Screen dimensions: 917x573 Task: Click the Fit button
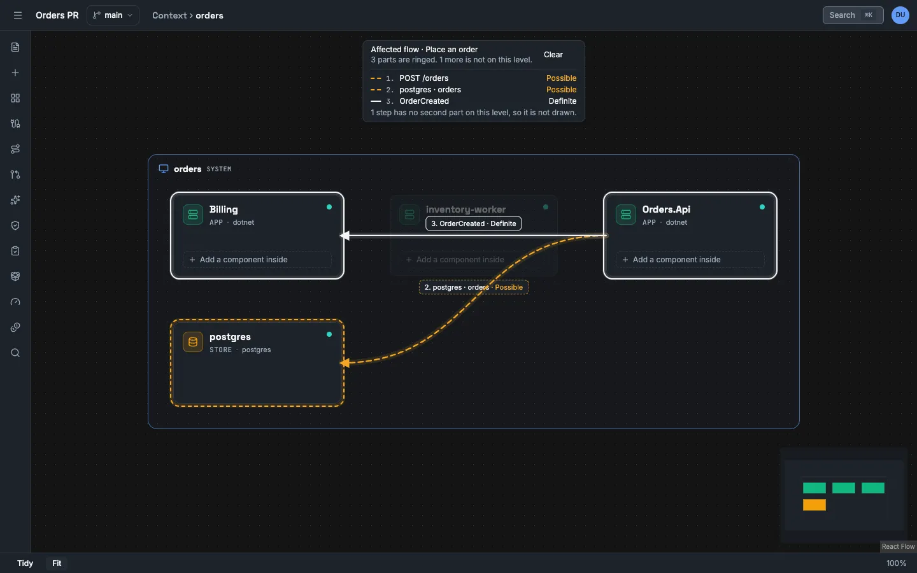(x=57, y=563)
